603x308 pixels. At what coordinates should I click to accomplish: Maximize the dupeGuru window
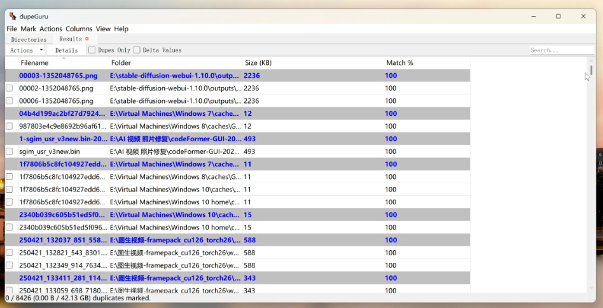(x=558, y=16)
